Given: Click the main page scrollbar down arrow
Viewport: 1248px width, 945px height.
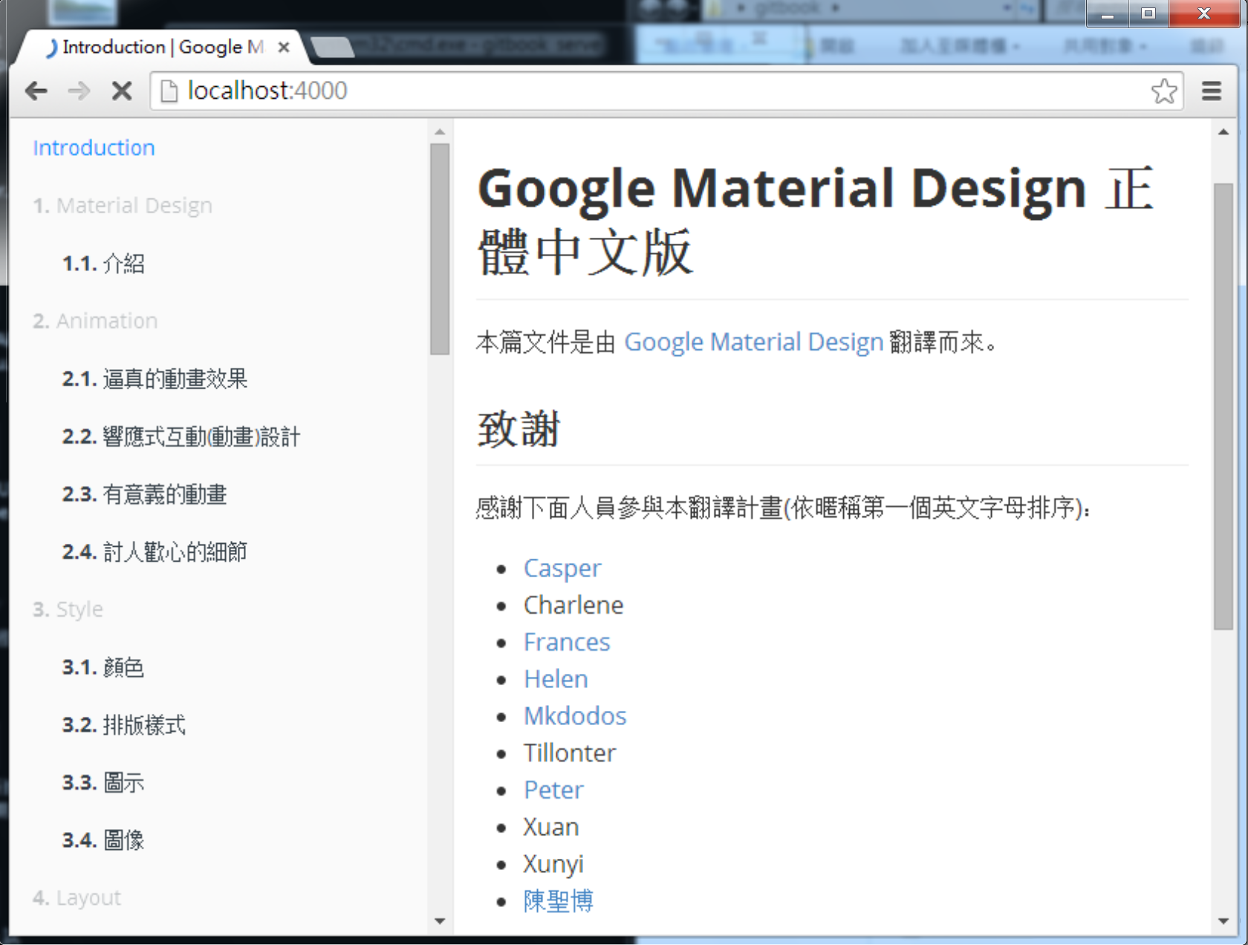Looking at the screenshot, I should pos(1223,921).
